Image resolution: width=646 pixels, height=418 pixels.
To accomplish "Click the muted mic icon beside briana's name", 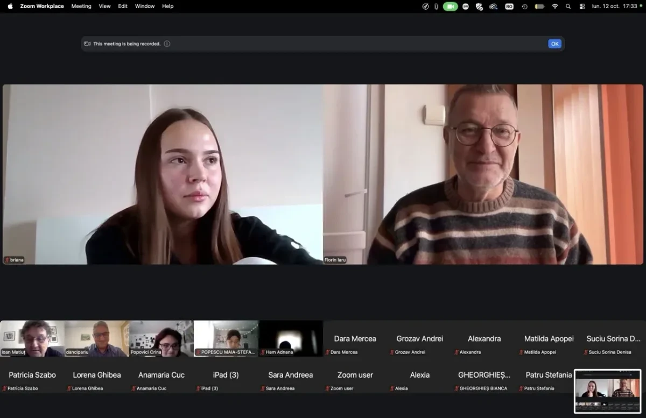I will (8, 260).
